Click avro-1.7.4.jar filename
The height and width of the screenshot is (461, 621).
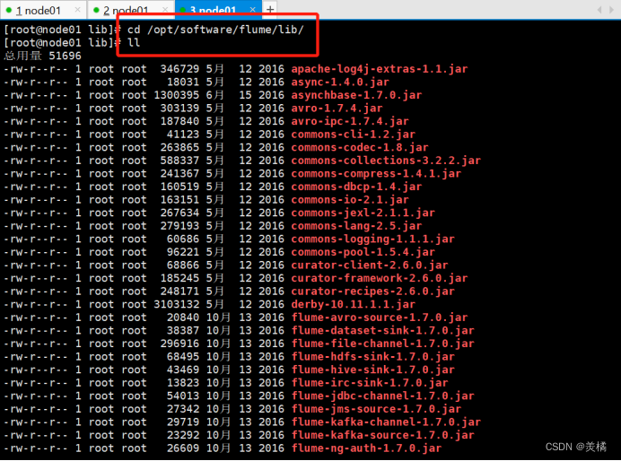click(337, 108)
